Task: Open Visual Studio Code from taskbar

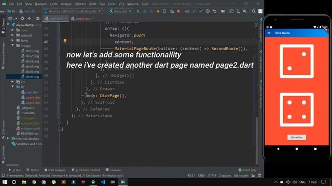Action: pyautogui.click(x=103, y=182)
